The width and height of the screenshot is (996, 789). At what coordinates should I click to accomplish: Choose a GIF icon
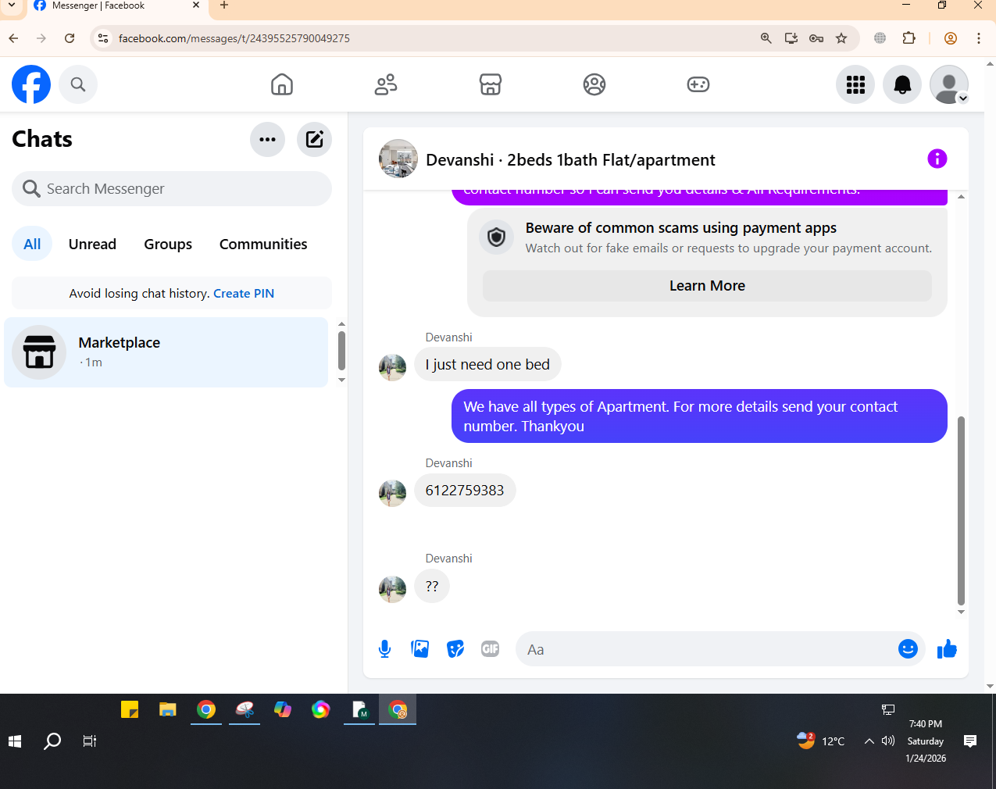click(x=491, y=649)
